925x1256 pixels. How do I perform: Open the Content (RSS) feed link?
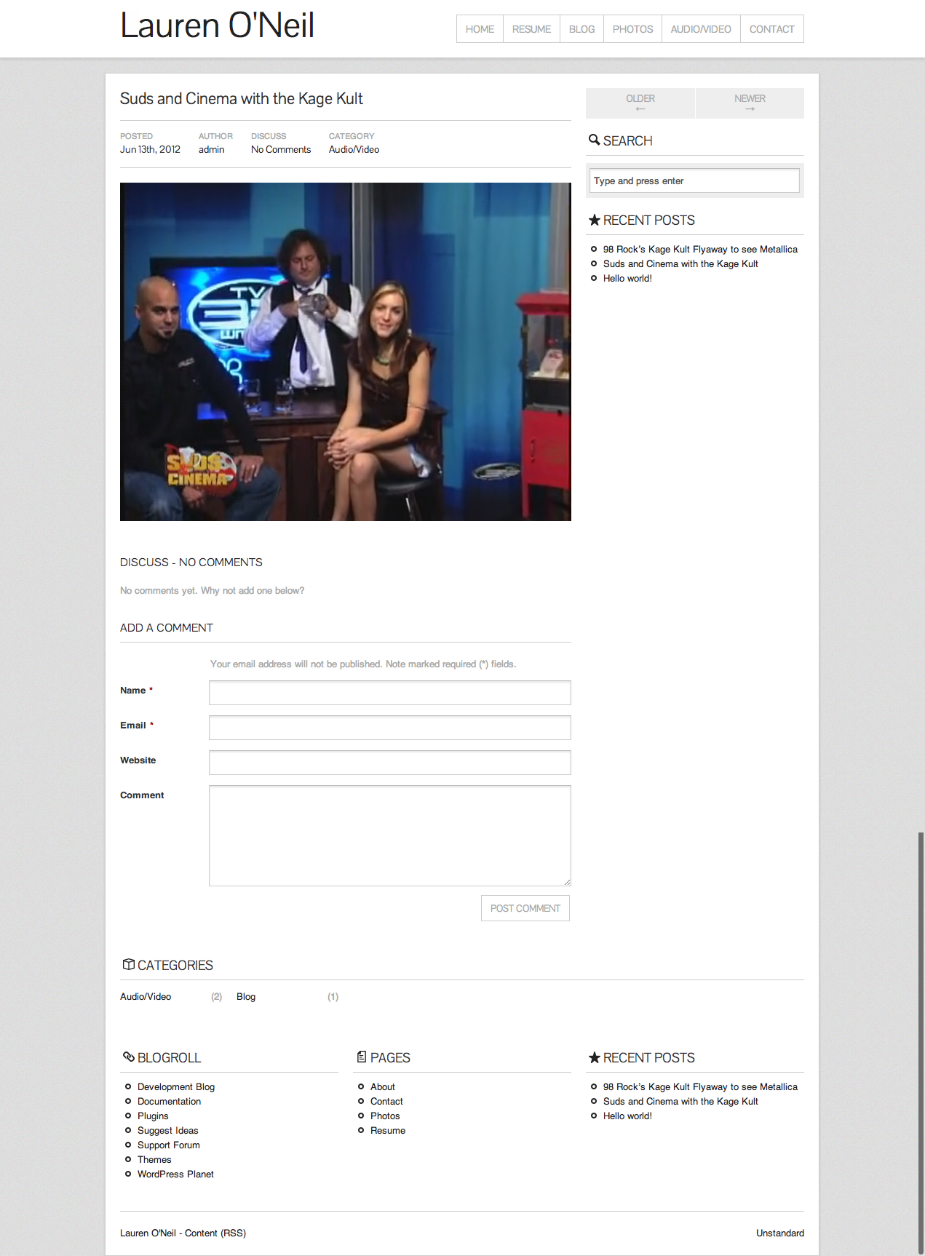(x=215, y=1233)
